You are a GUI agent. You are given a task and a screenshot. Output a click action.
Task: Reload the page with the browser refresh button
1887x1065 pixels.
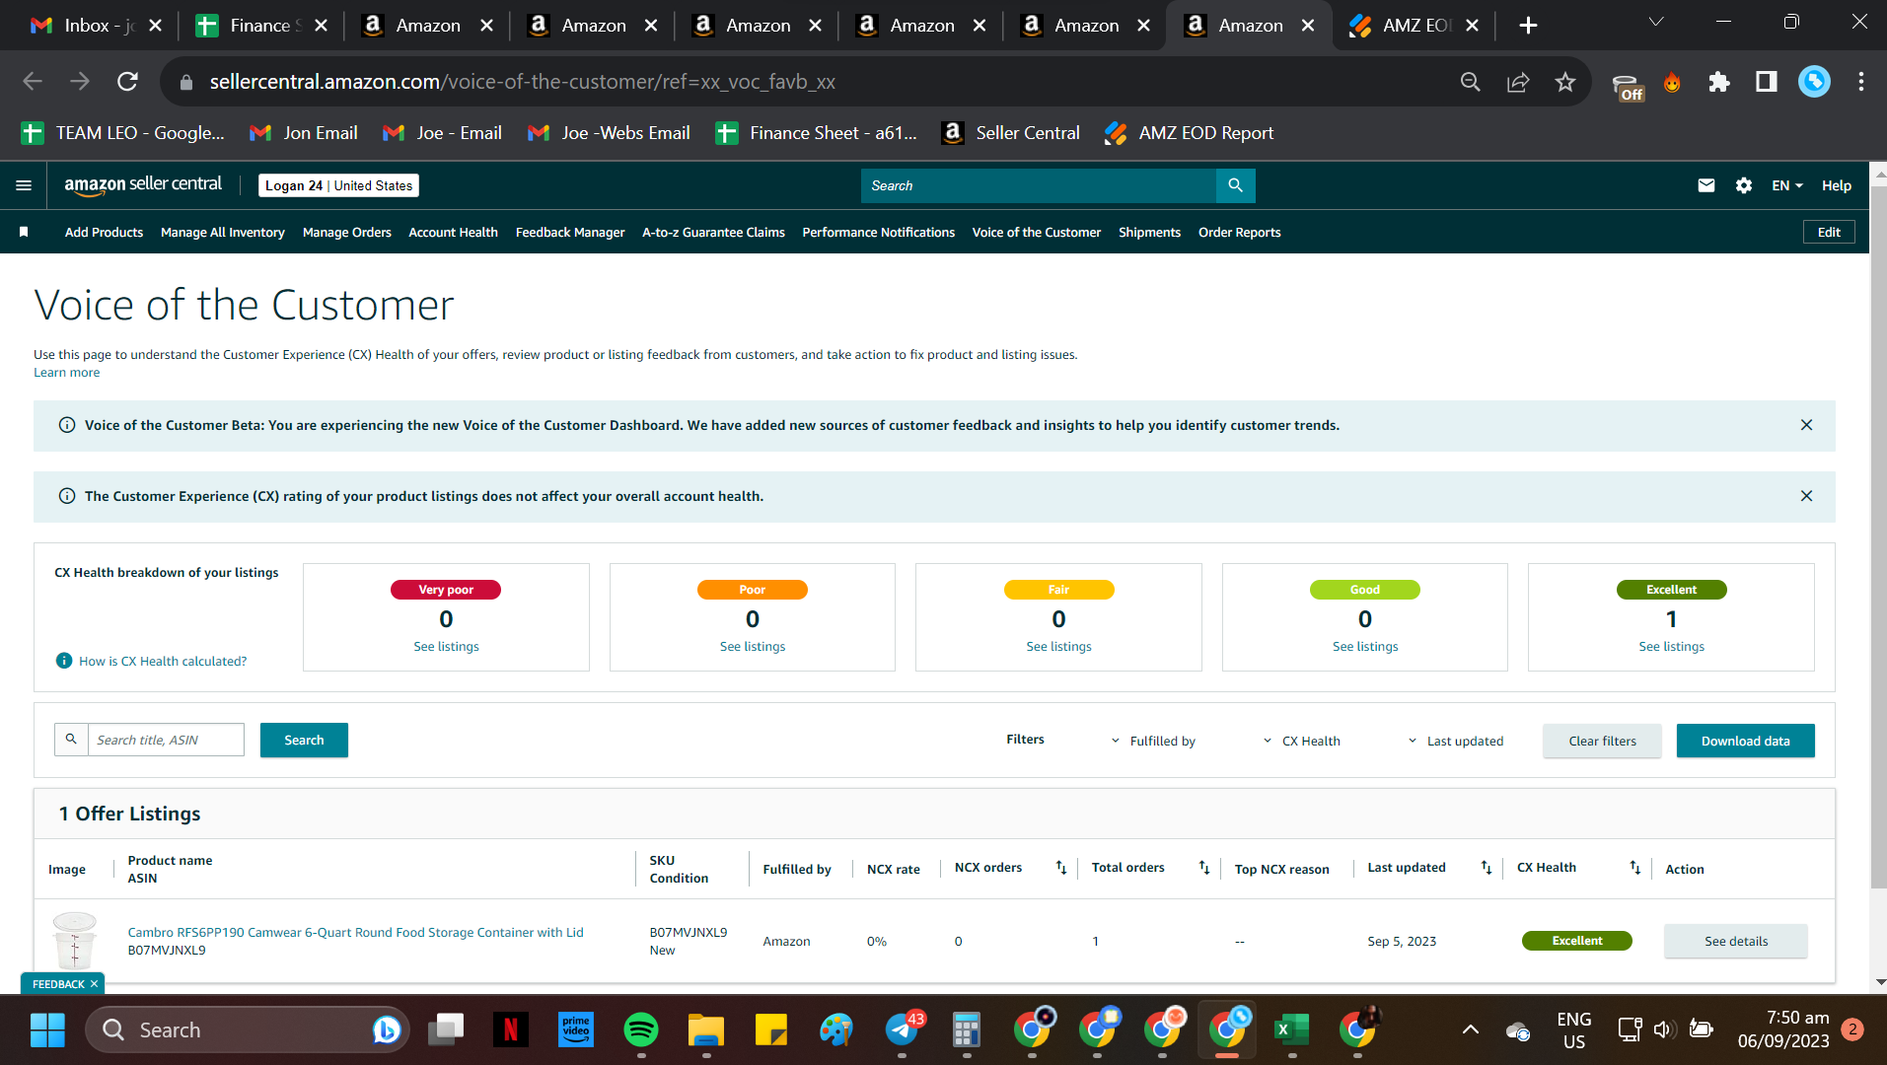tap(127, 82)
